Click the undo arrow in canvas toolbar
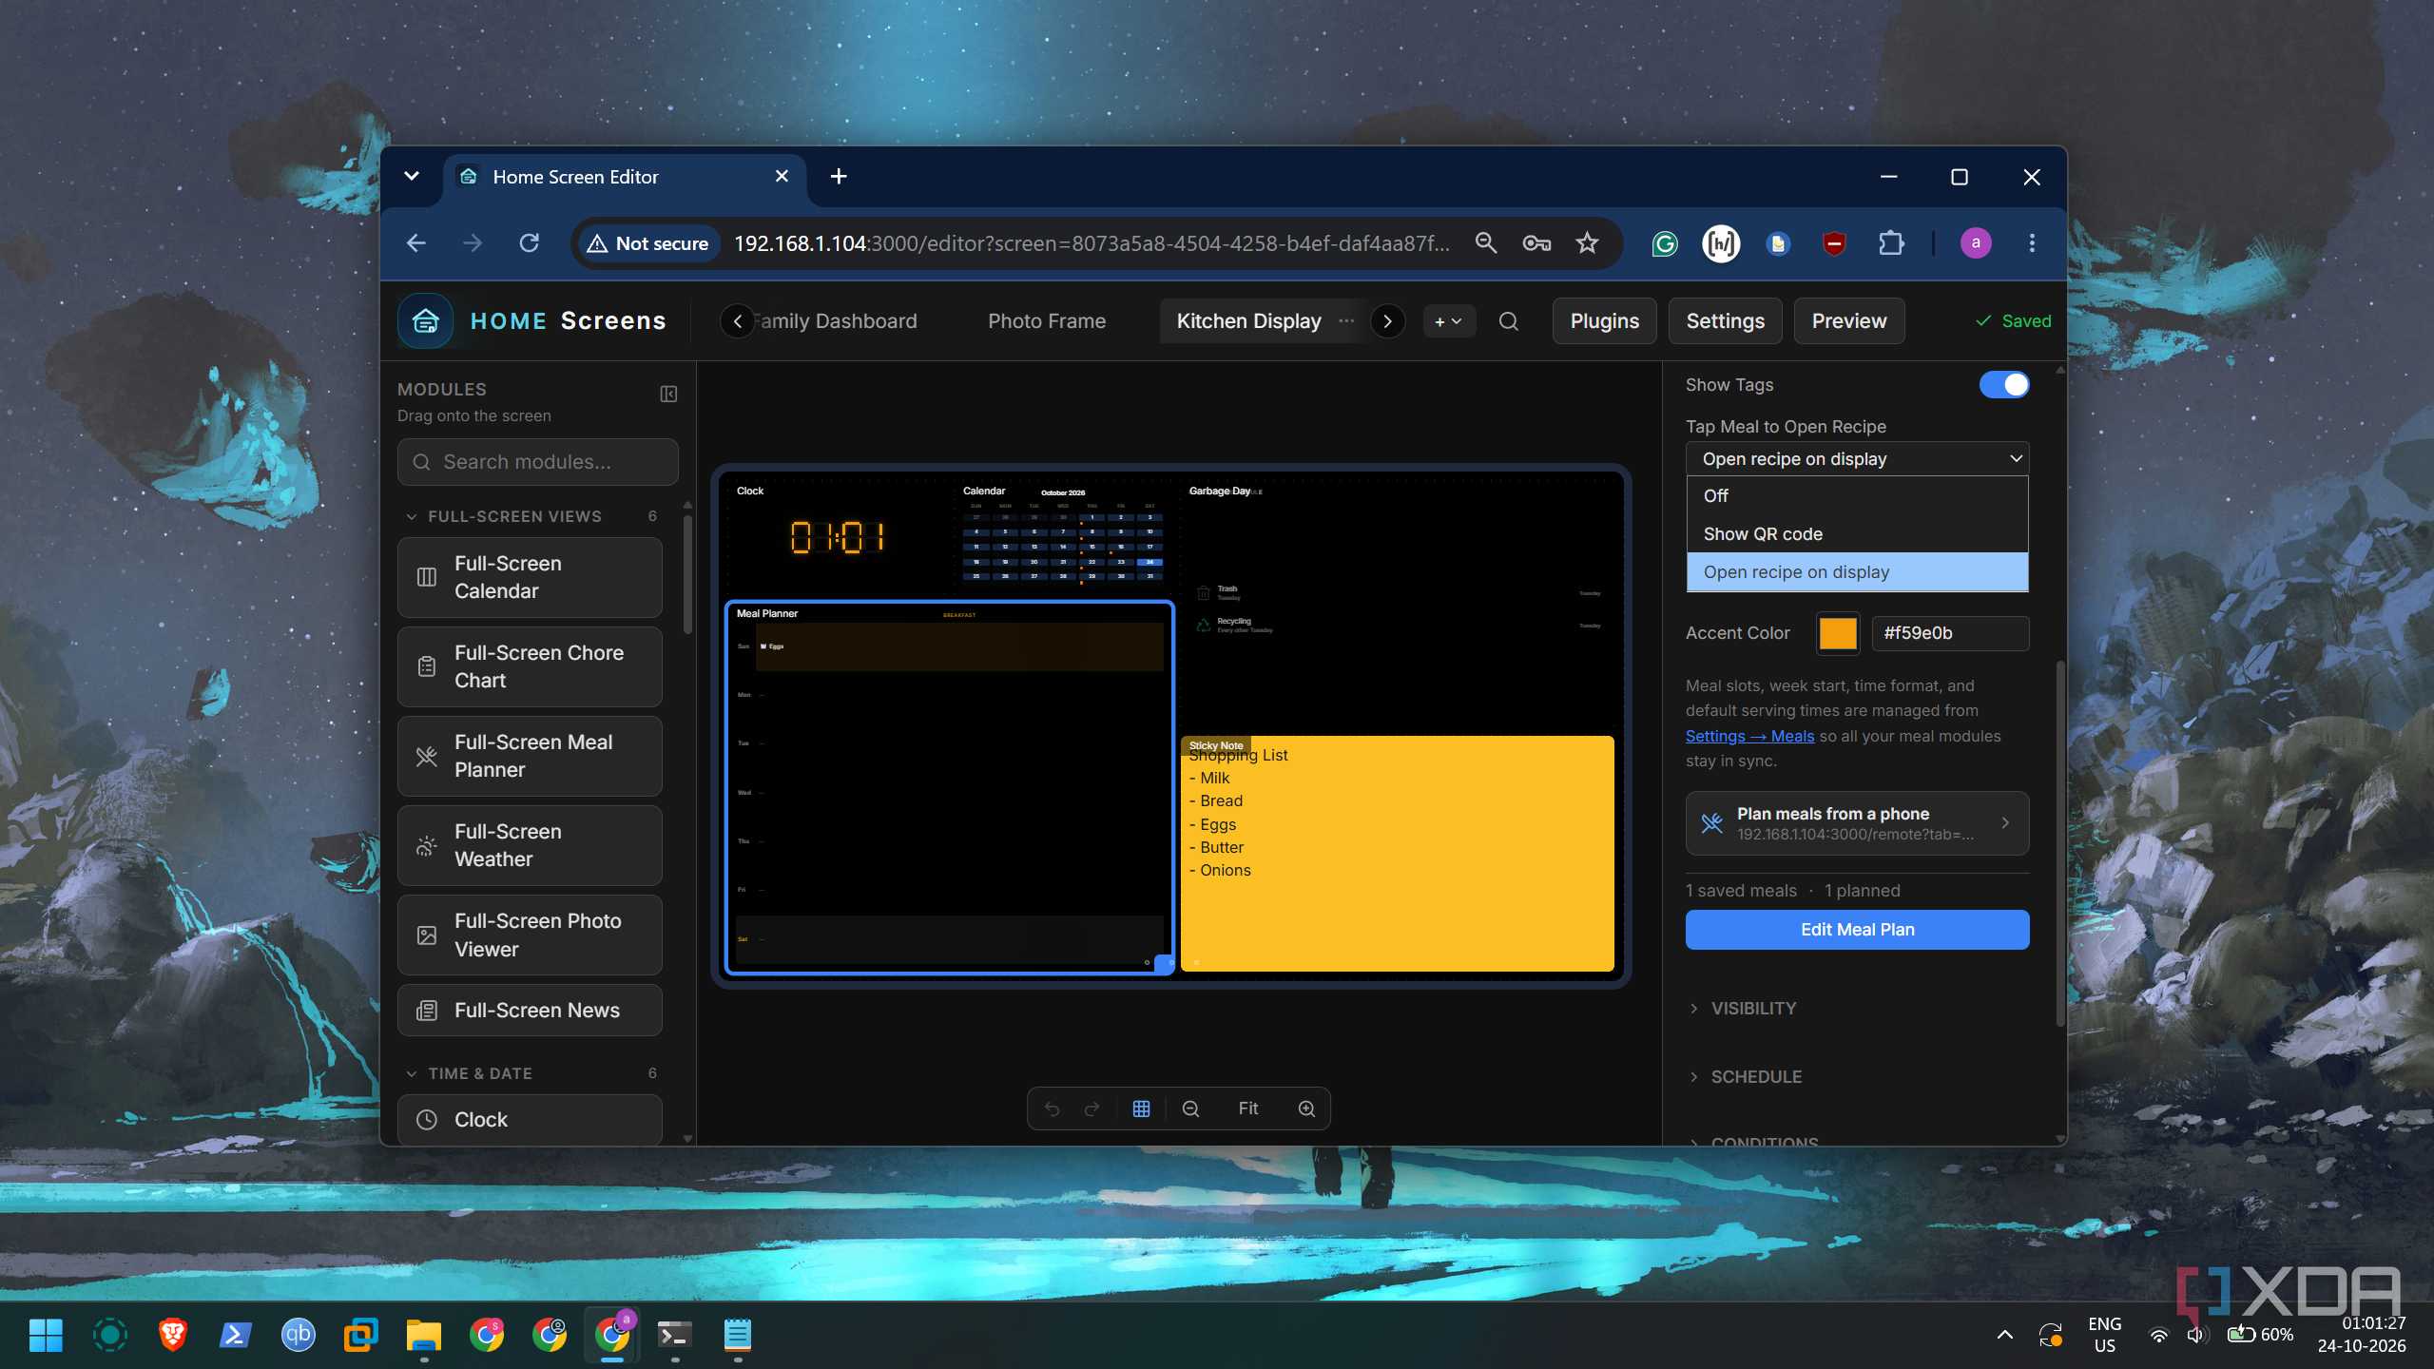This screenshot has width=2434, height=1369. tap(1052, 1109)
